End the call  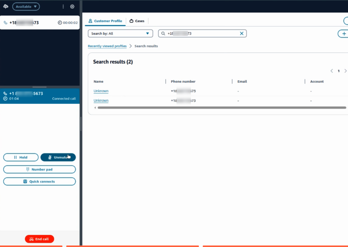click(x=40, y=239)
